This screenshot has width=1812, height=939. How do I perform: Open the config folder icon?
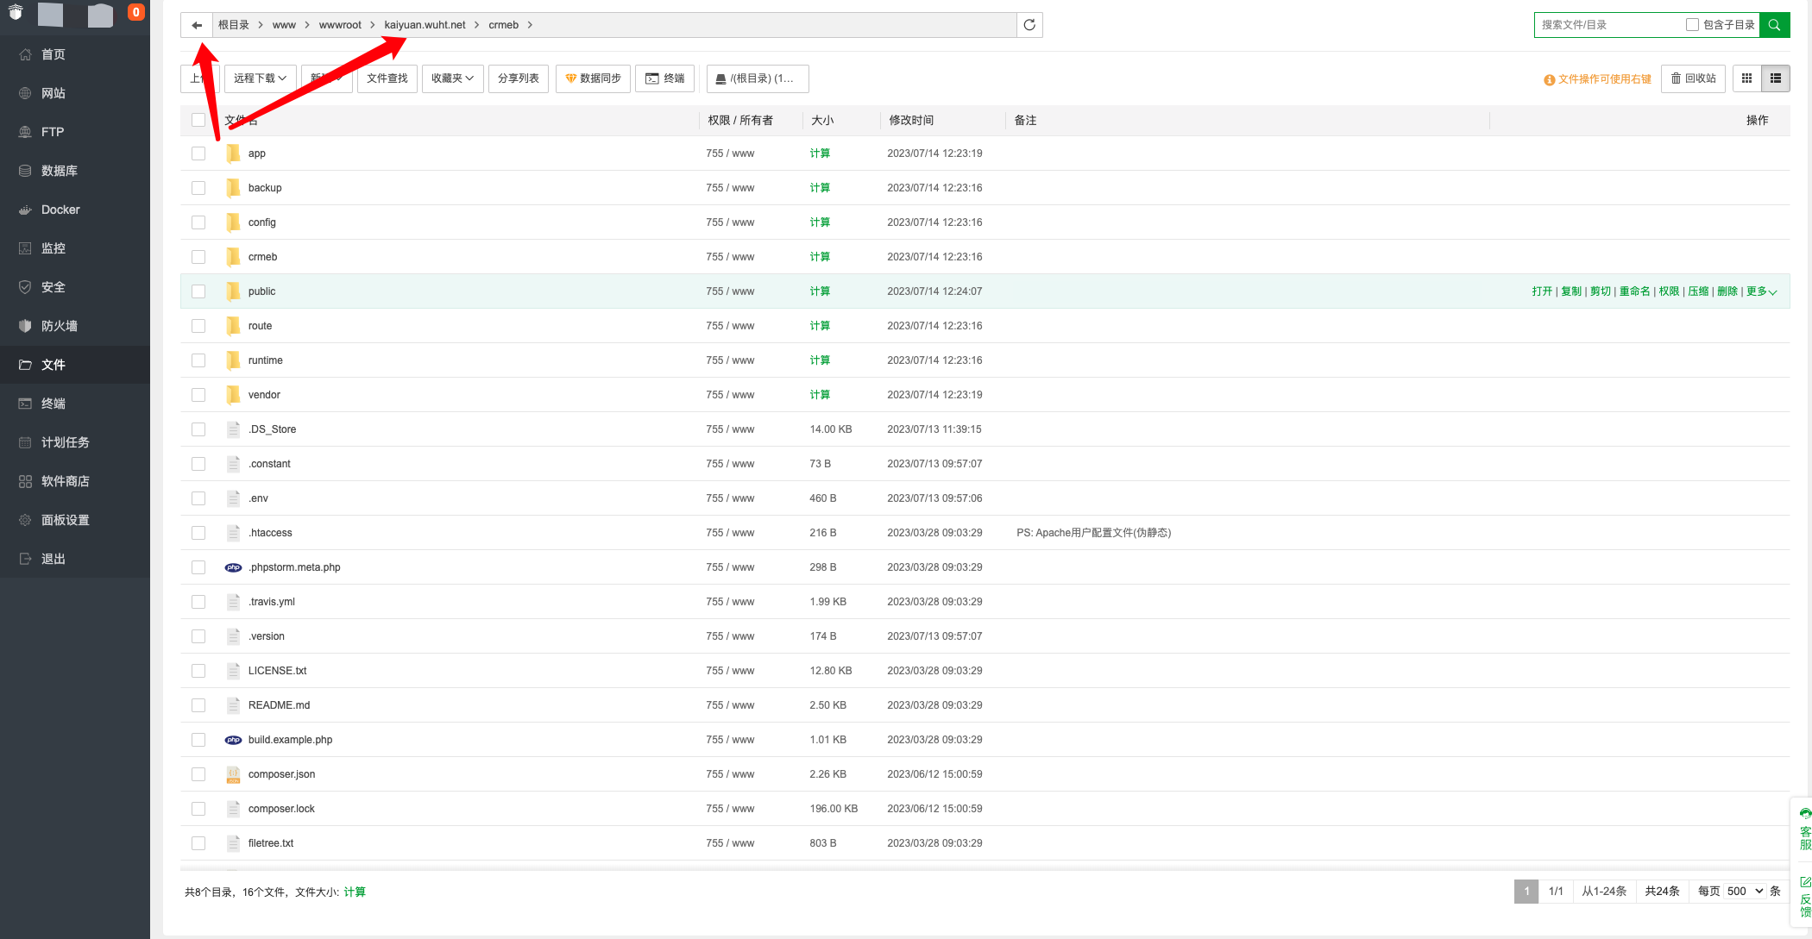(233, 222)
